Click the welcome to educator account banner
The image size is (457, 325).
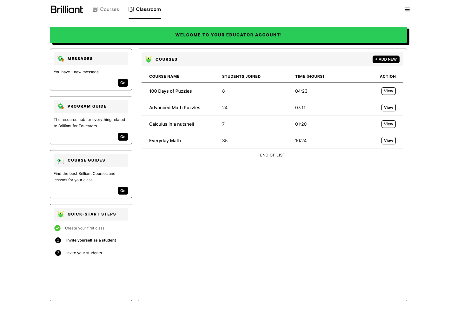point(228,35)
